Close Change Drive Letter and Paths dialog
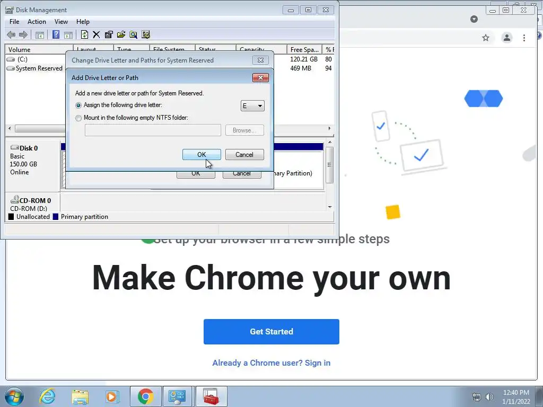The width and height of the screenshot is (543, 407). click(260, 60)
